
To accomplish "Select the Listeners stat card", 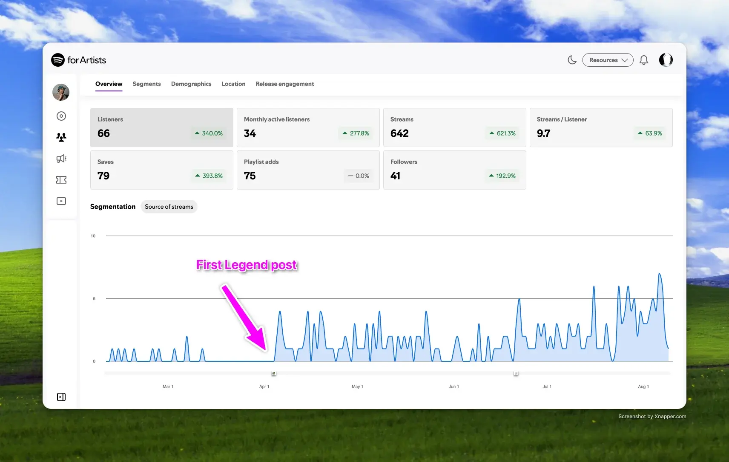I will pyautogui.click(x=162, y=128).
